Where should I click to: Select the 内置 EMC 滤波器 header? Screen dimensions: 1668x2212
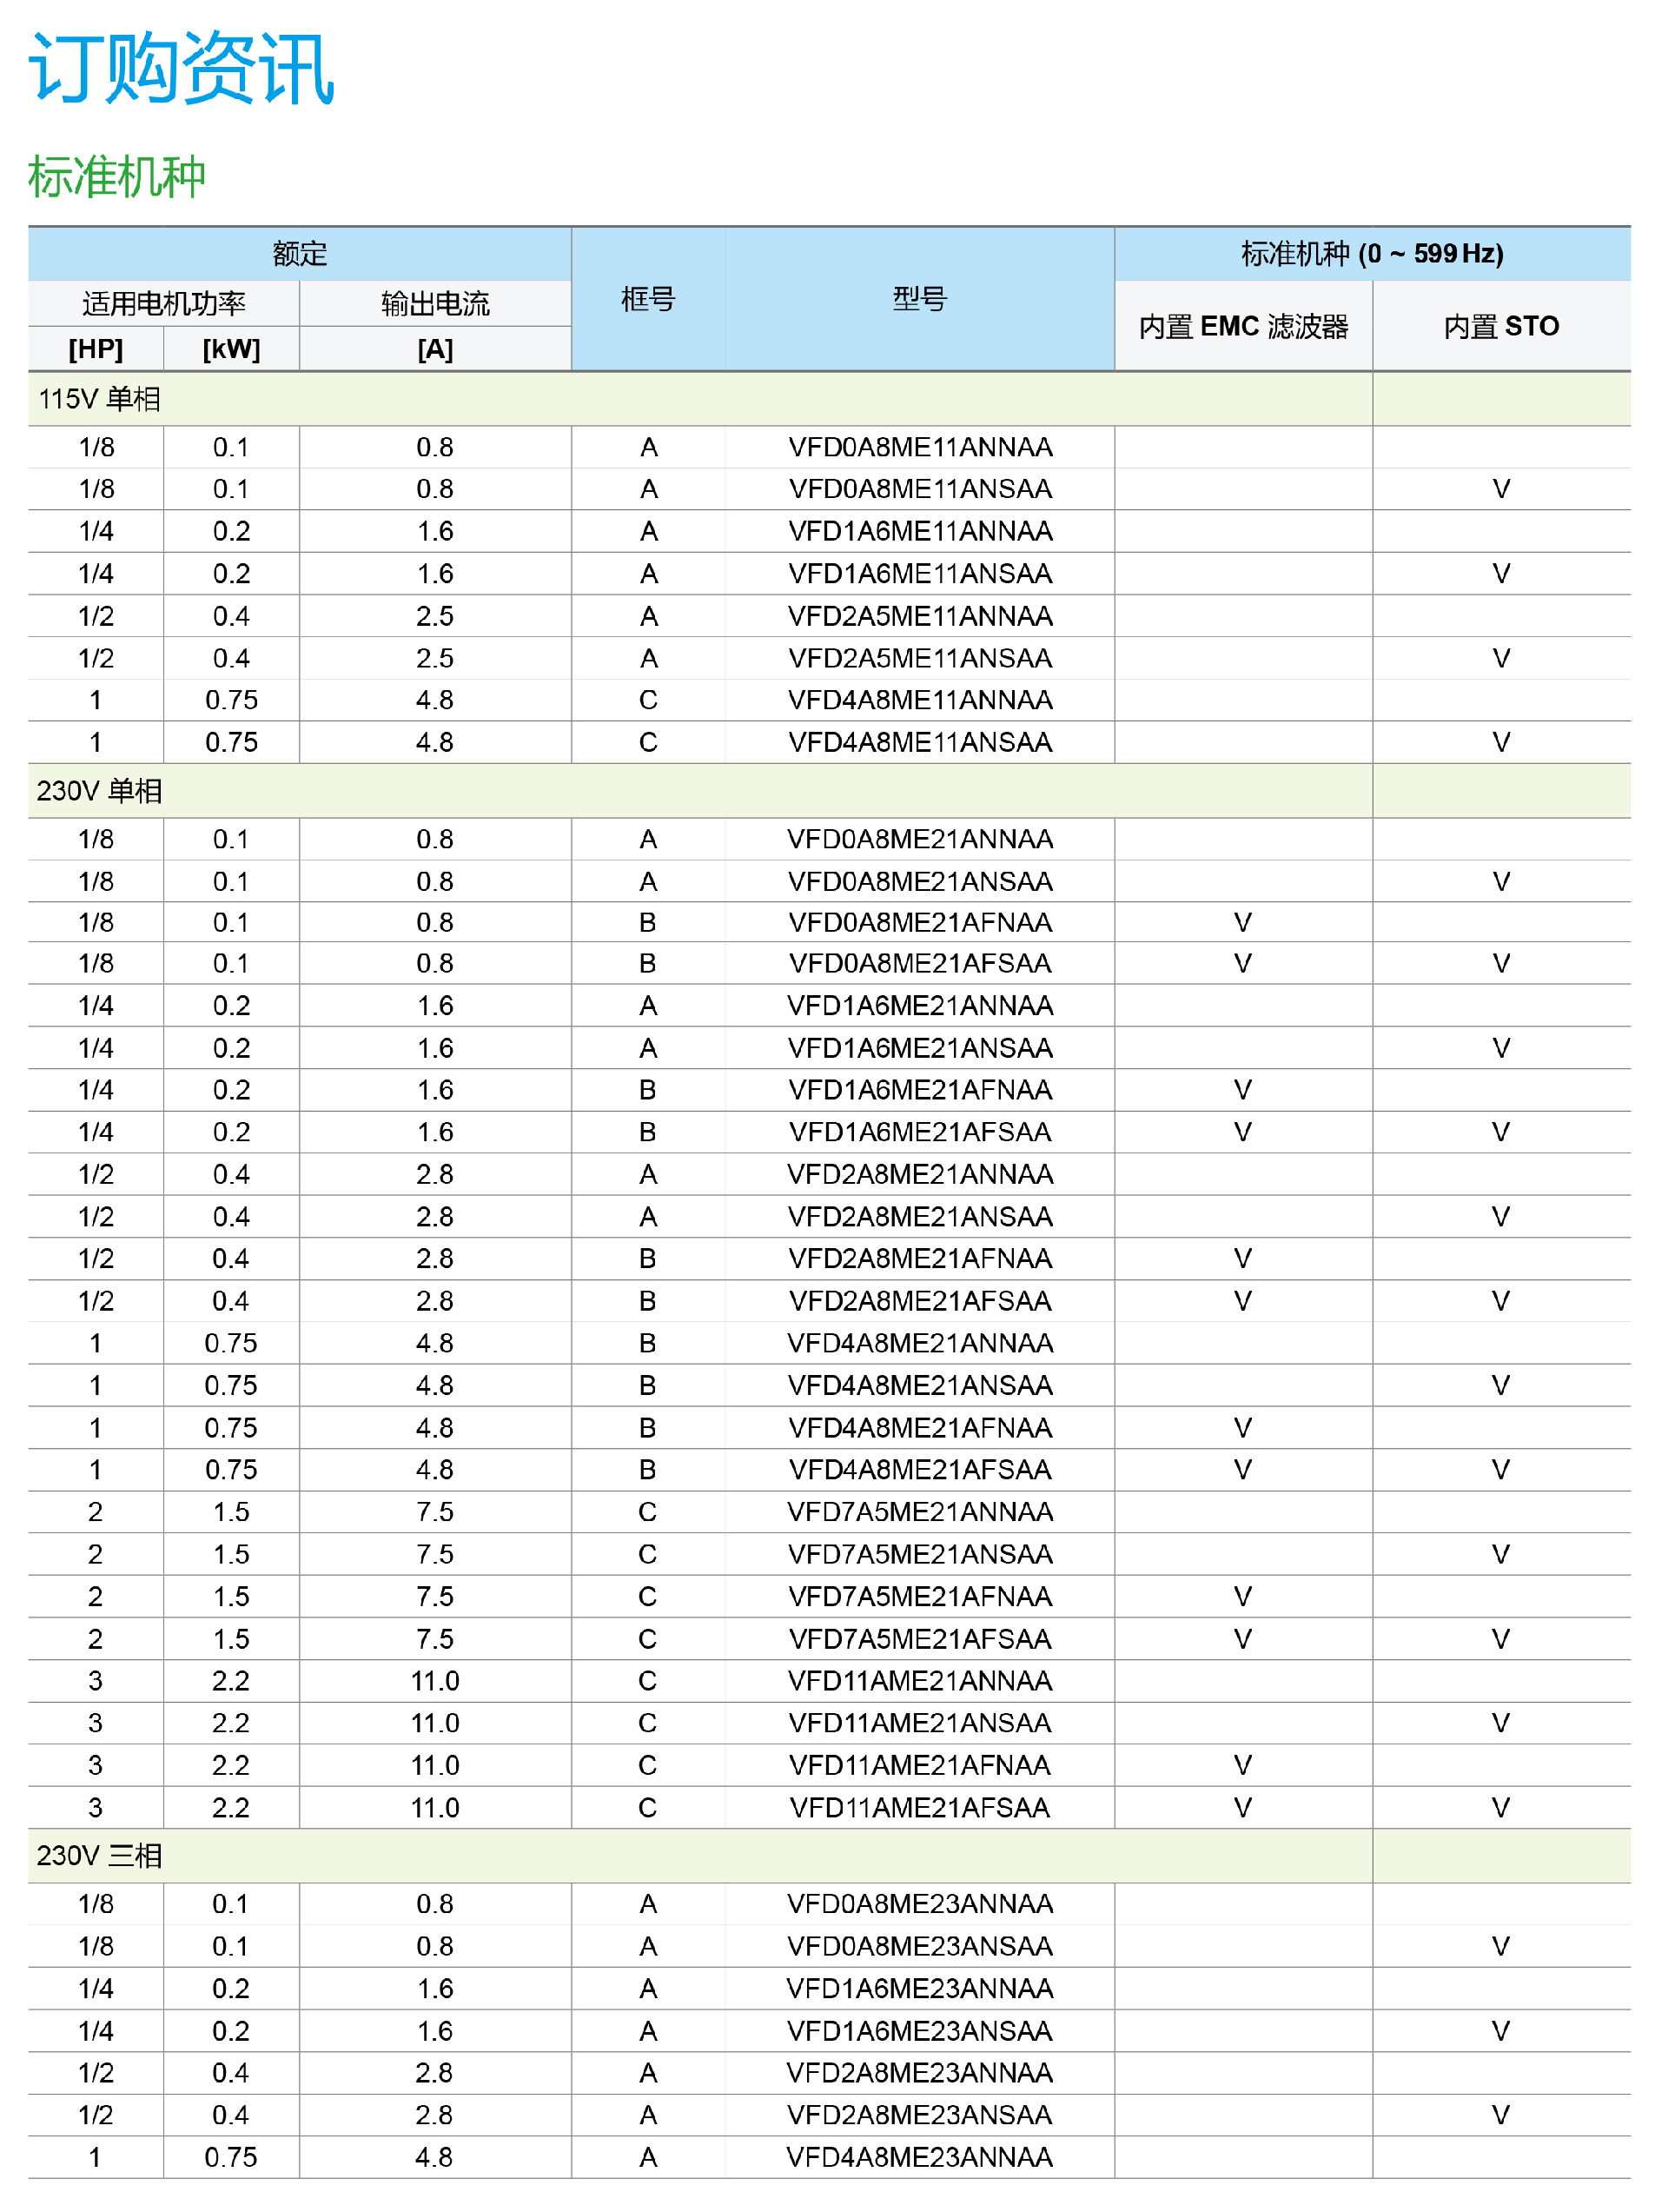[1242, 327]
